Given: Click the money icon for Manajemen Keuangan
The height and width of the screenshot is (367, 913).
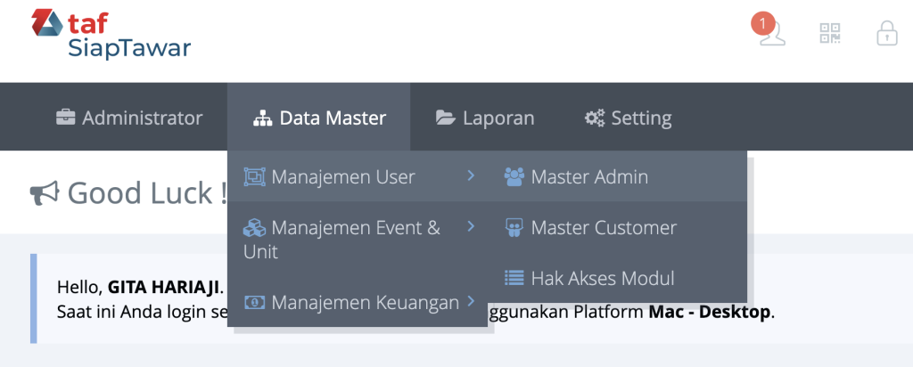Looking at the screenshot, I should click(254, 303).
